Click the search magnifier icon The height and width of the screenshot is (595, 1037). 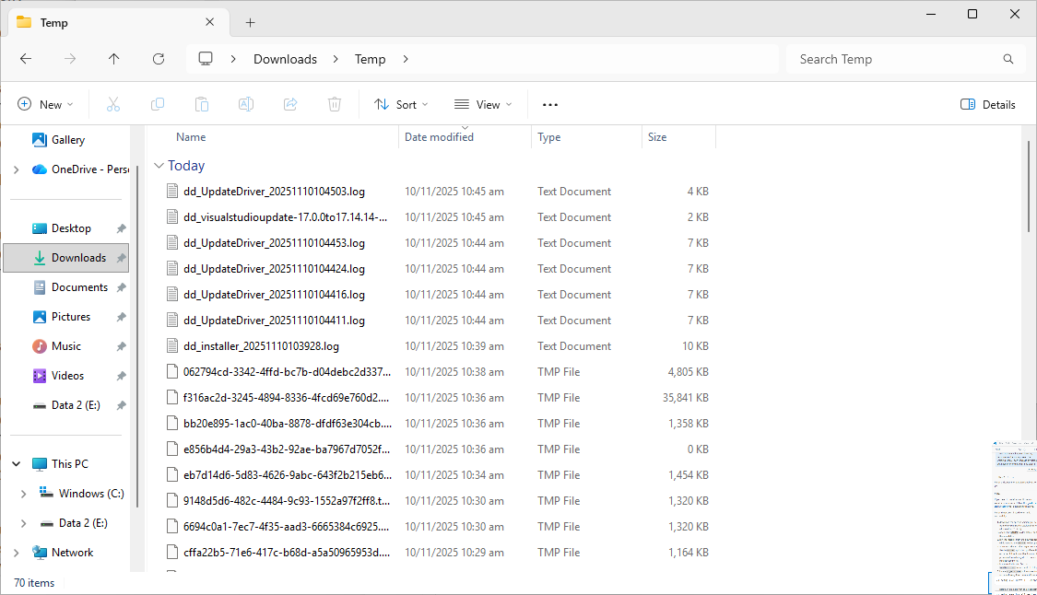click(1008, 59)
